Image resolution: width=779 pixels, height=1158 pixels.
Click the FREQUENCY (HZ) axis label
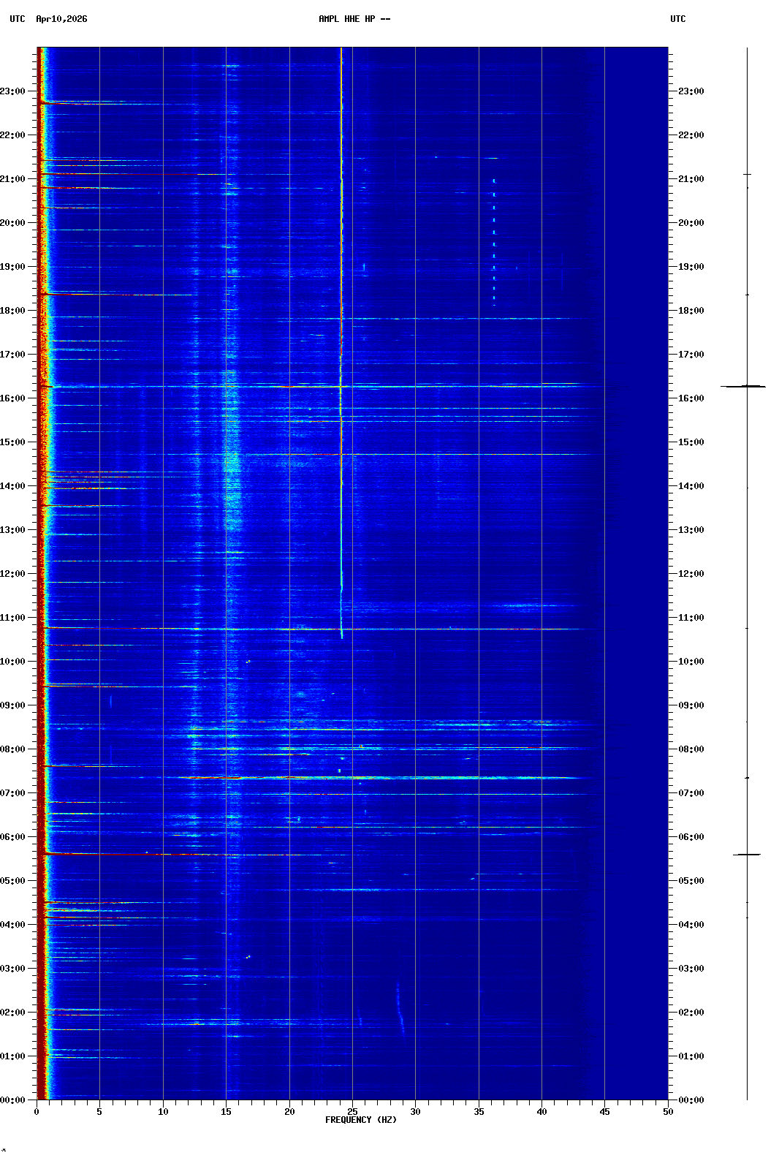click(x=360, y=1120)
